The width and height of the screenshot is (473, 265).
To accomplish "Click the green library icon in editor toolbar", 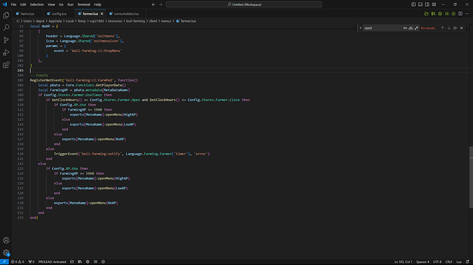I will (433, 14).
